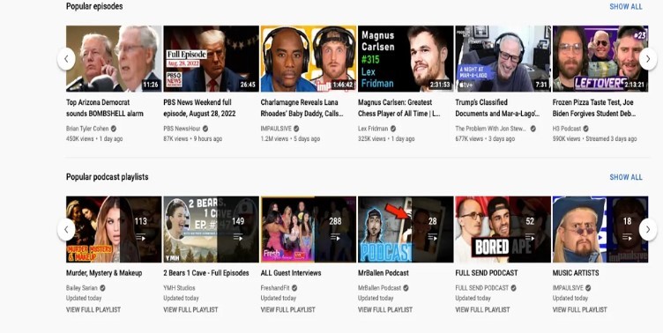Screen dimensions: 663x333
Task: Click the playlist icon on 2 Bears 1 Cave
Action: (x=238, y=238)
